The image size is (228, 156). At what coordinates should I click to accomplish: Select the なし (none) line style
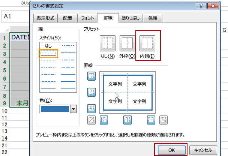[48, 46]
